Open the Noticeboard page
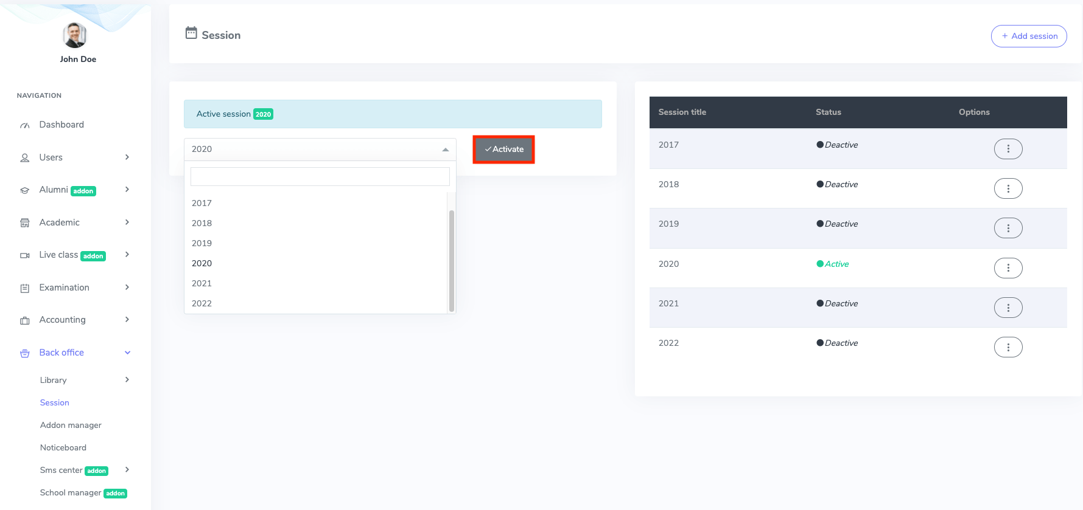Viewport: 1083px width, 510px height. 63,447
